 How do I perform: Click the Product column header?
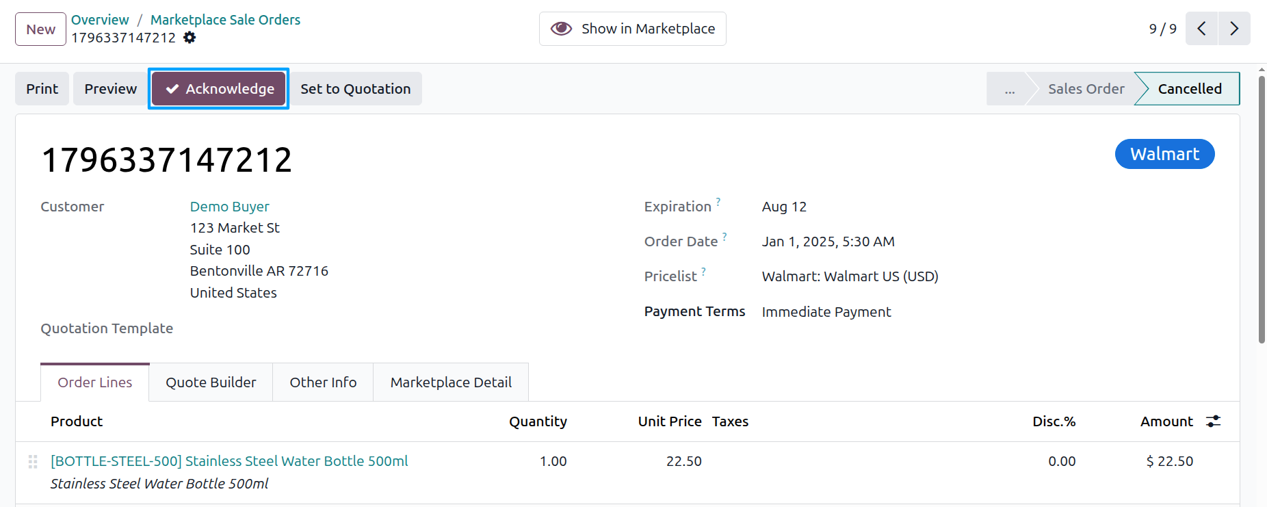pyautogui.click(x=77, y=421)
